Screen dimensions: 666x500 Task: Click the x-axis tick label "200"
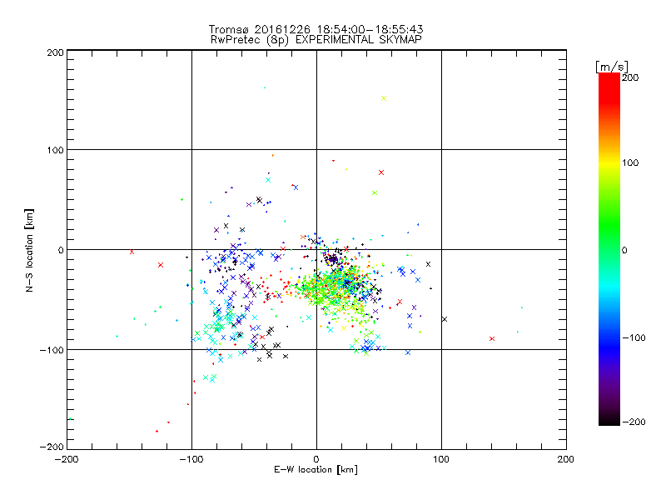click(x=566, y=459)
